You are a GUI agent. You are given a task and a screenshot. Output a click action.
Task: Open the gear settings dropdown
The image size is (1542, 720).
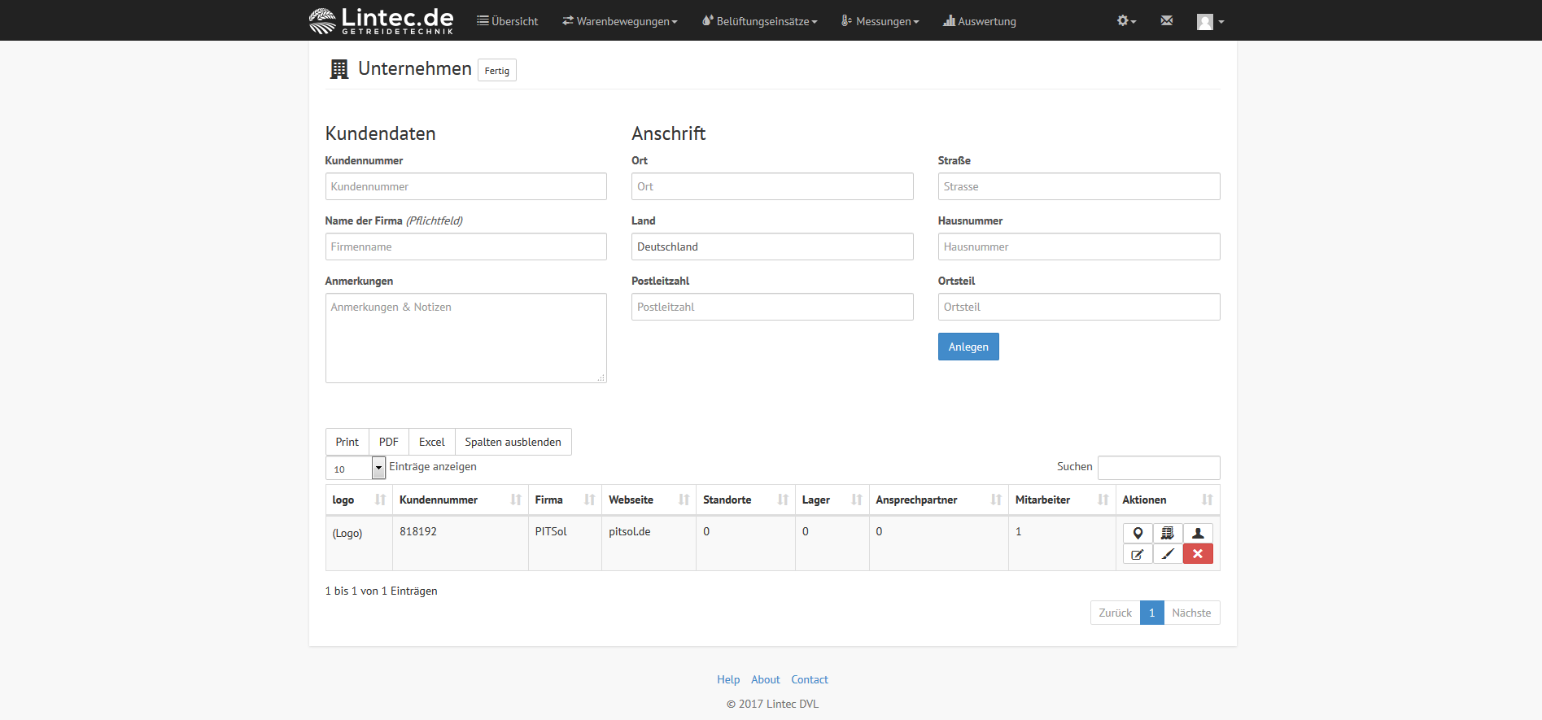pyautogui.click(x=1126, y=20)
